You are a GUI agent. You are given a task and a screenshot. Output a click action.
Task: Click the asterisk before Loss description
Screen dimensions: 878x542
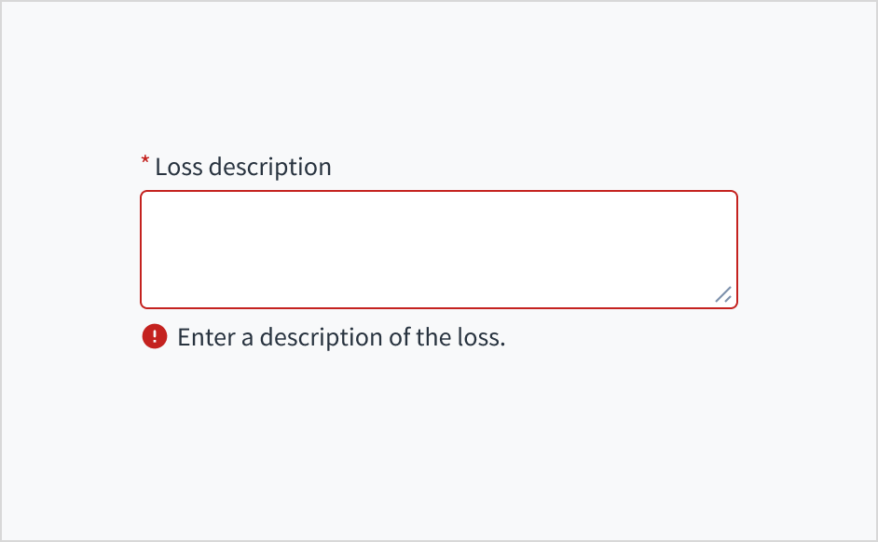click(145, 163)
